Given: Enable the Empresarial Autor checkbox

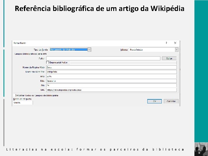Looking at the screenshot, I should 47,62.
